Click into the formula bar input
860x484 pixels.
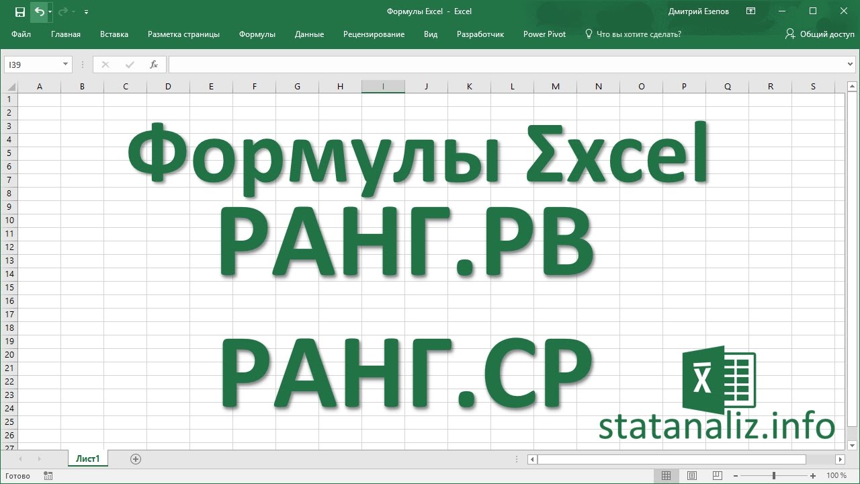pyautogui.click(x=507, y=65)
